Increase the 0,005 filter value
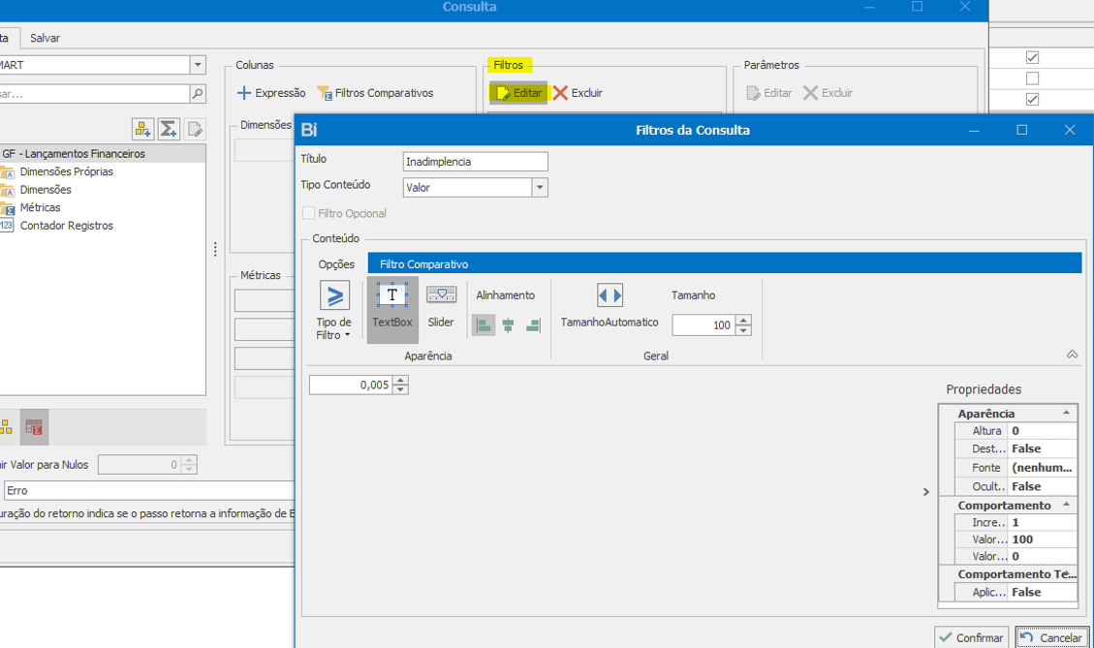The width and height of the screenshot is (1094, 648). (400, 380)
